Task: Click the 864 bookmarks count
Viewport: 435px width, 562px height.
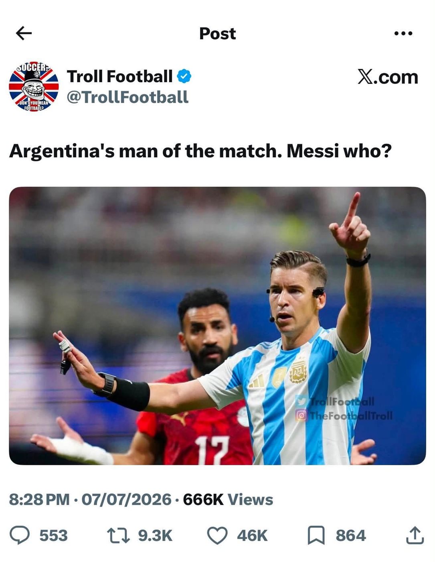Action: pos(351,536)
